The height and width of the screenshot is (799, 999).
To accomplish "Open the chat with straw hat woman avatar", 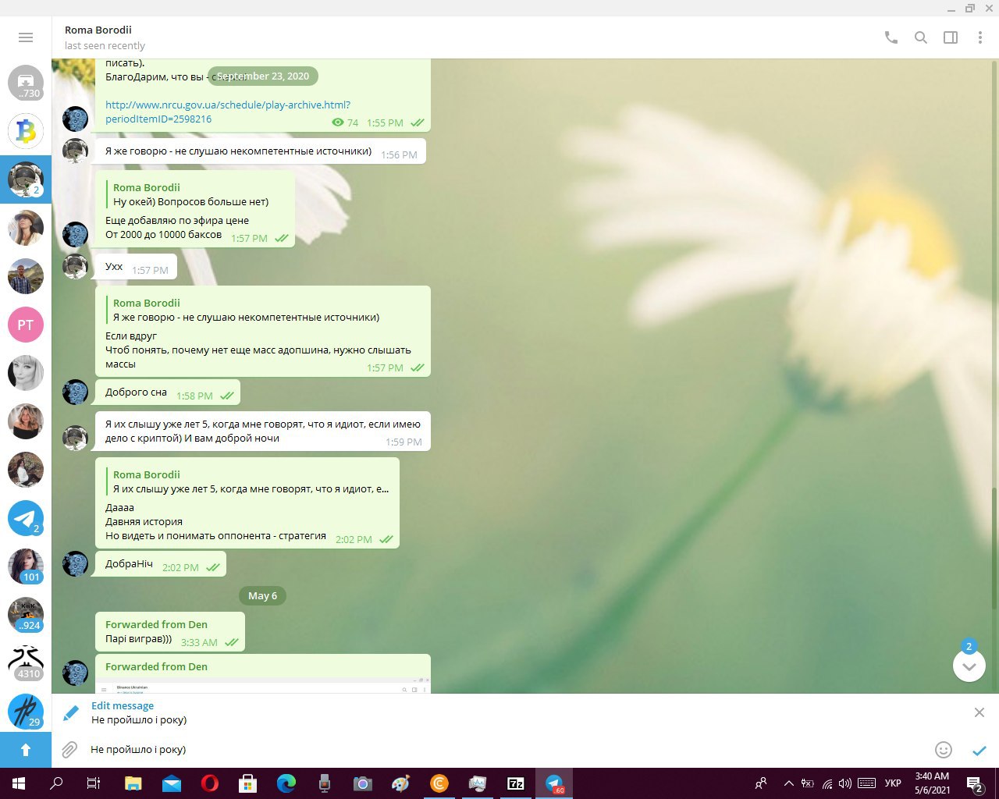I will (x=26, y=228).
